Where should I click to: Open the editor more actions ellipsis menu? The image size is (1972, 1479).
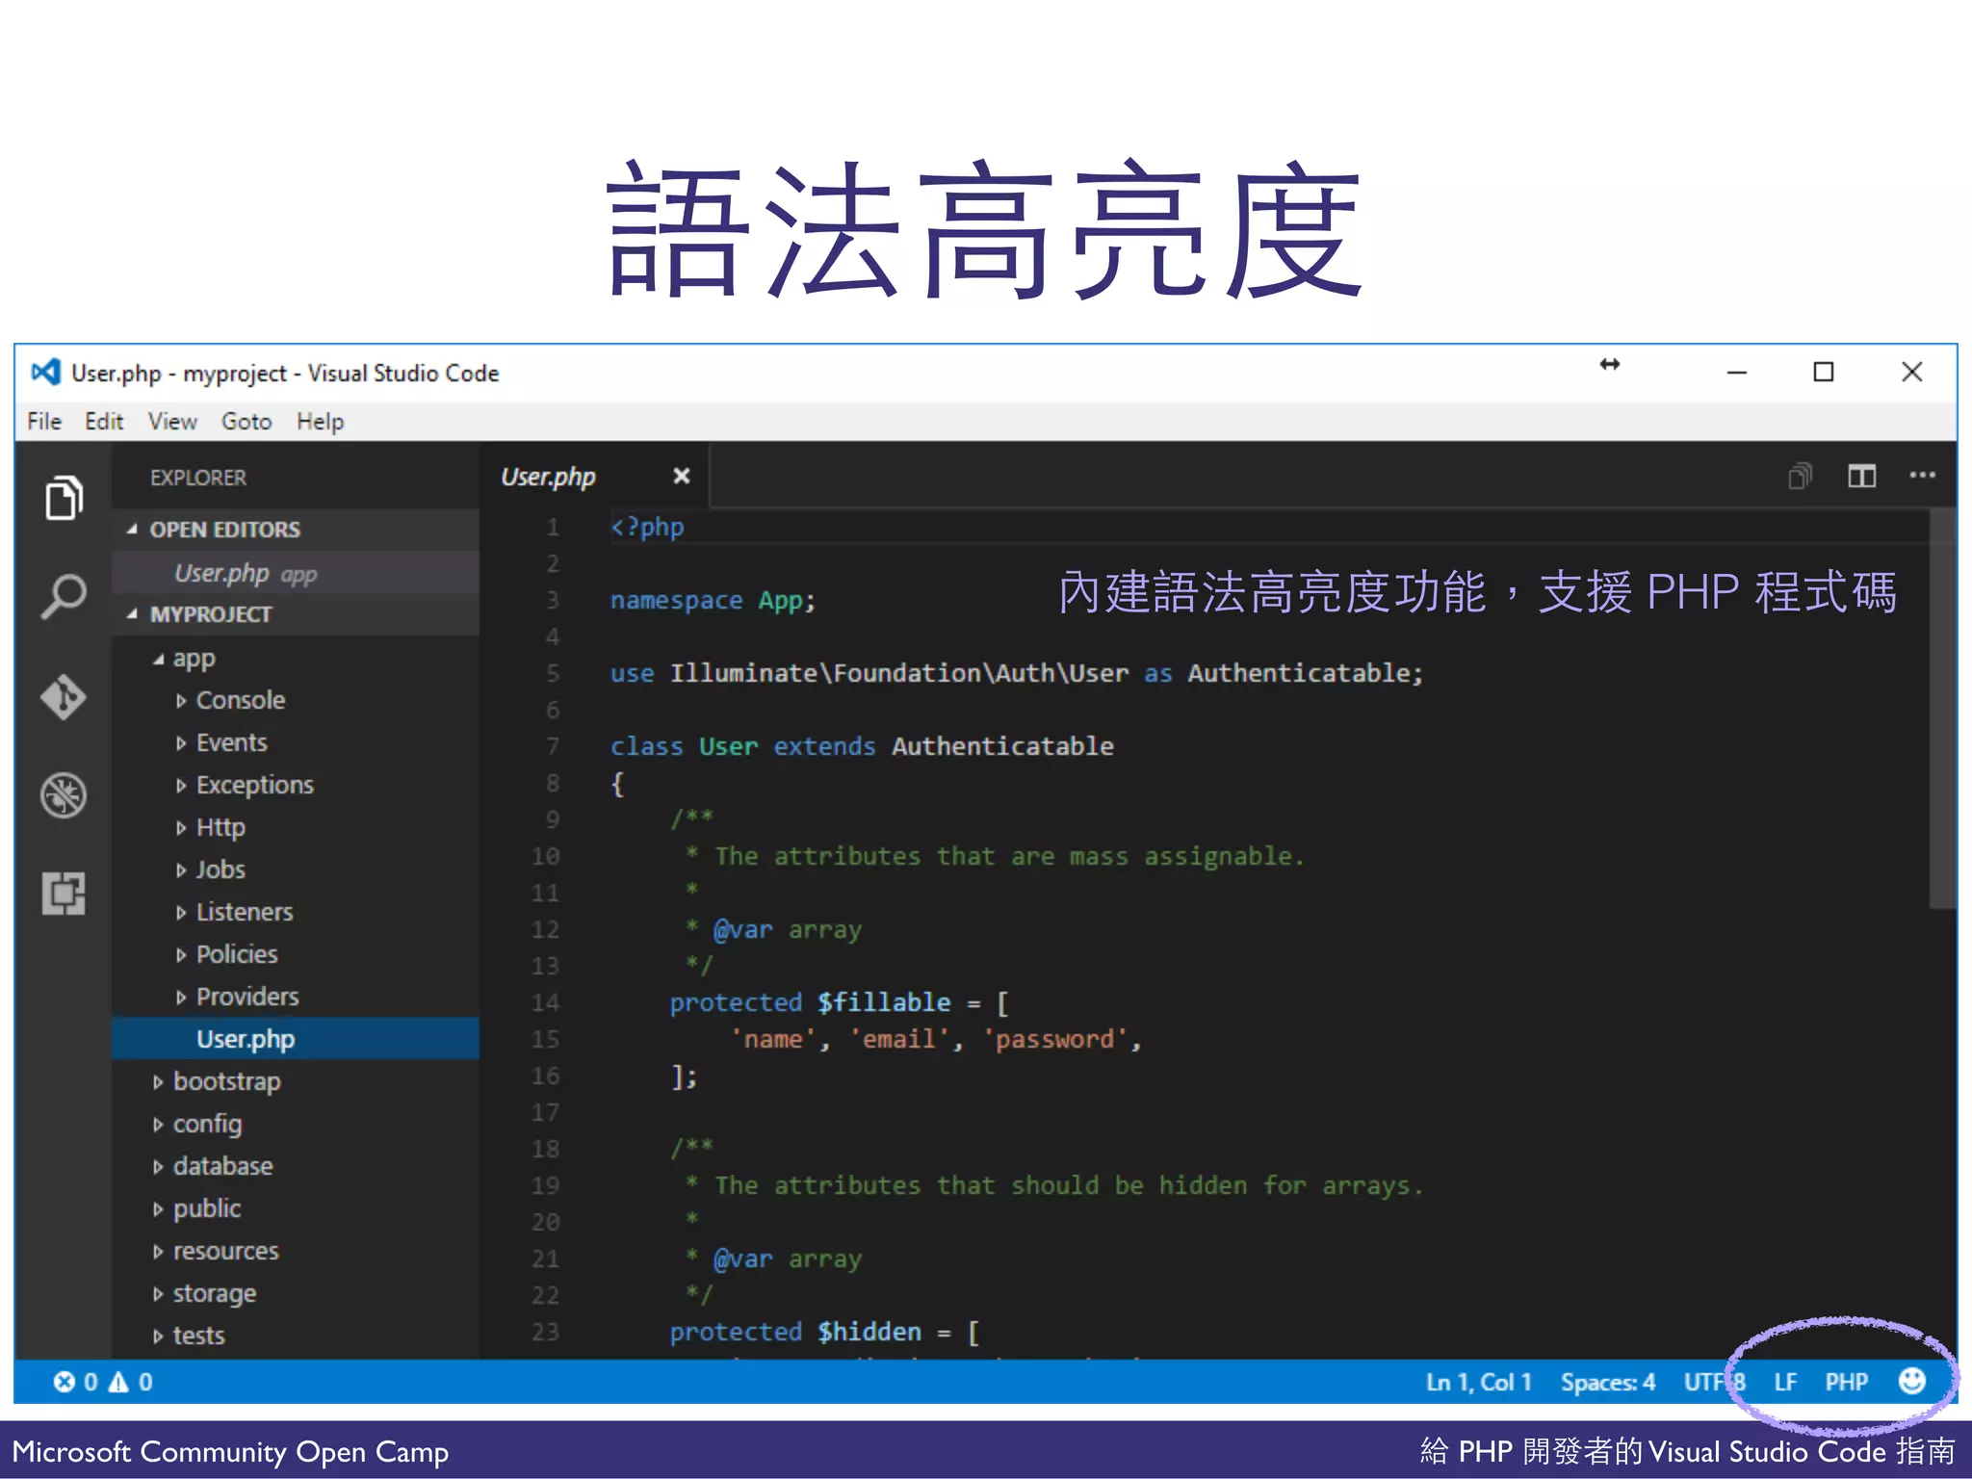point(1923,475)
